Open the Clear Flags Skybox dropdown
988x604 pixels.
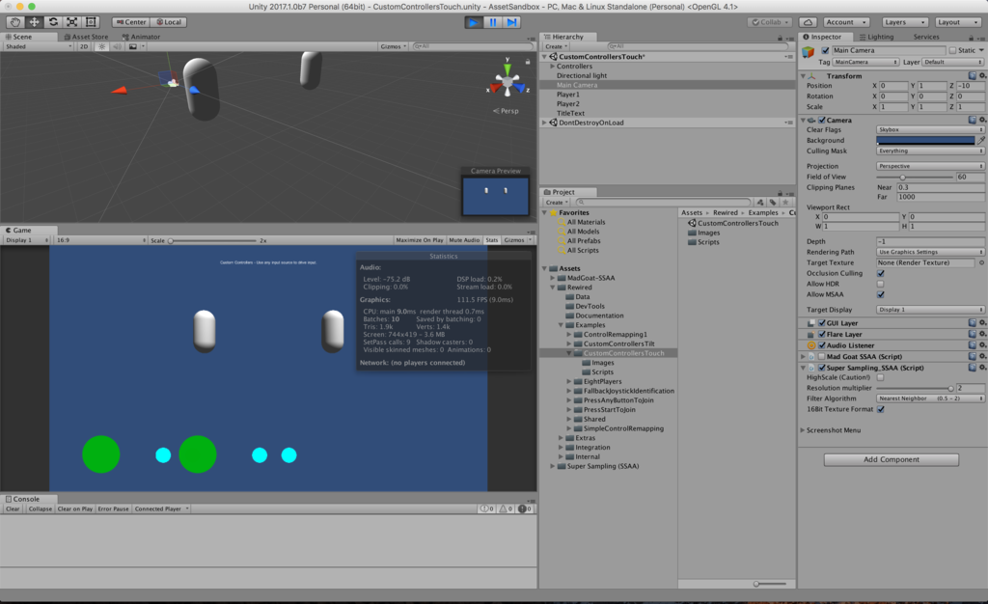[x=930, y=129]
